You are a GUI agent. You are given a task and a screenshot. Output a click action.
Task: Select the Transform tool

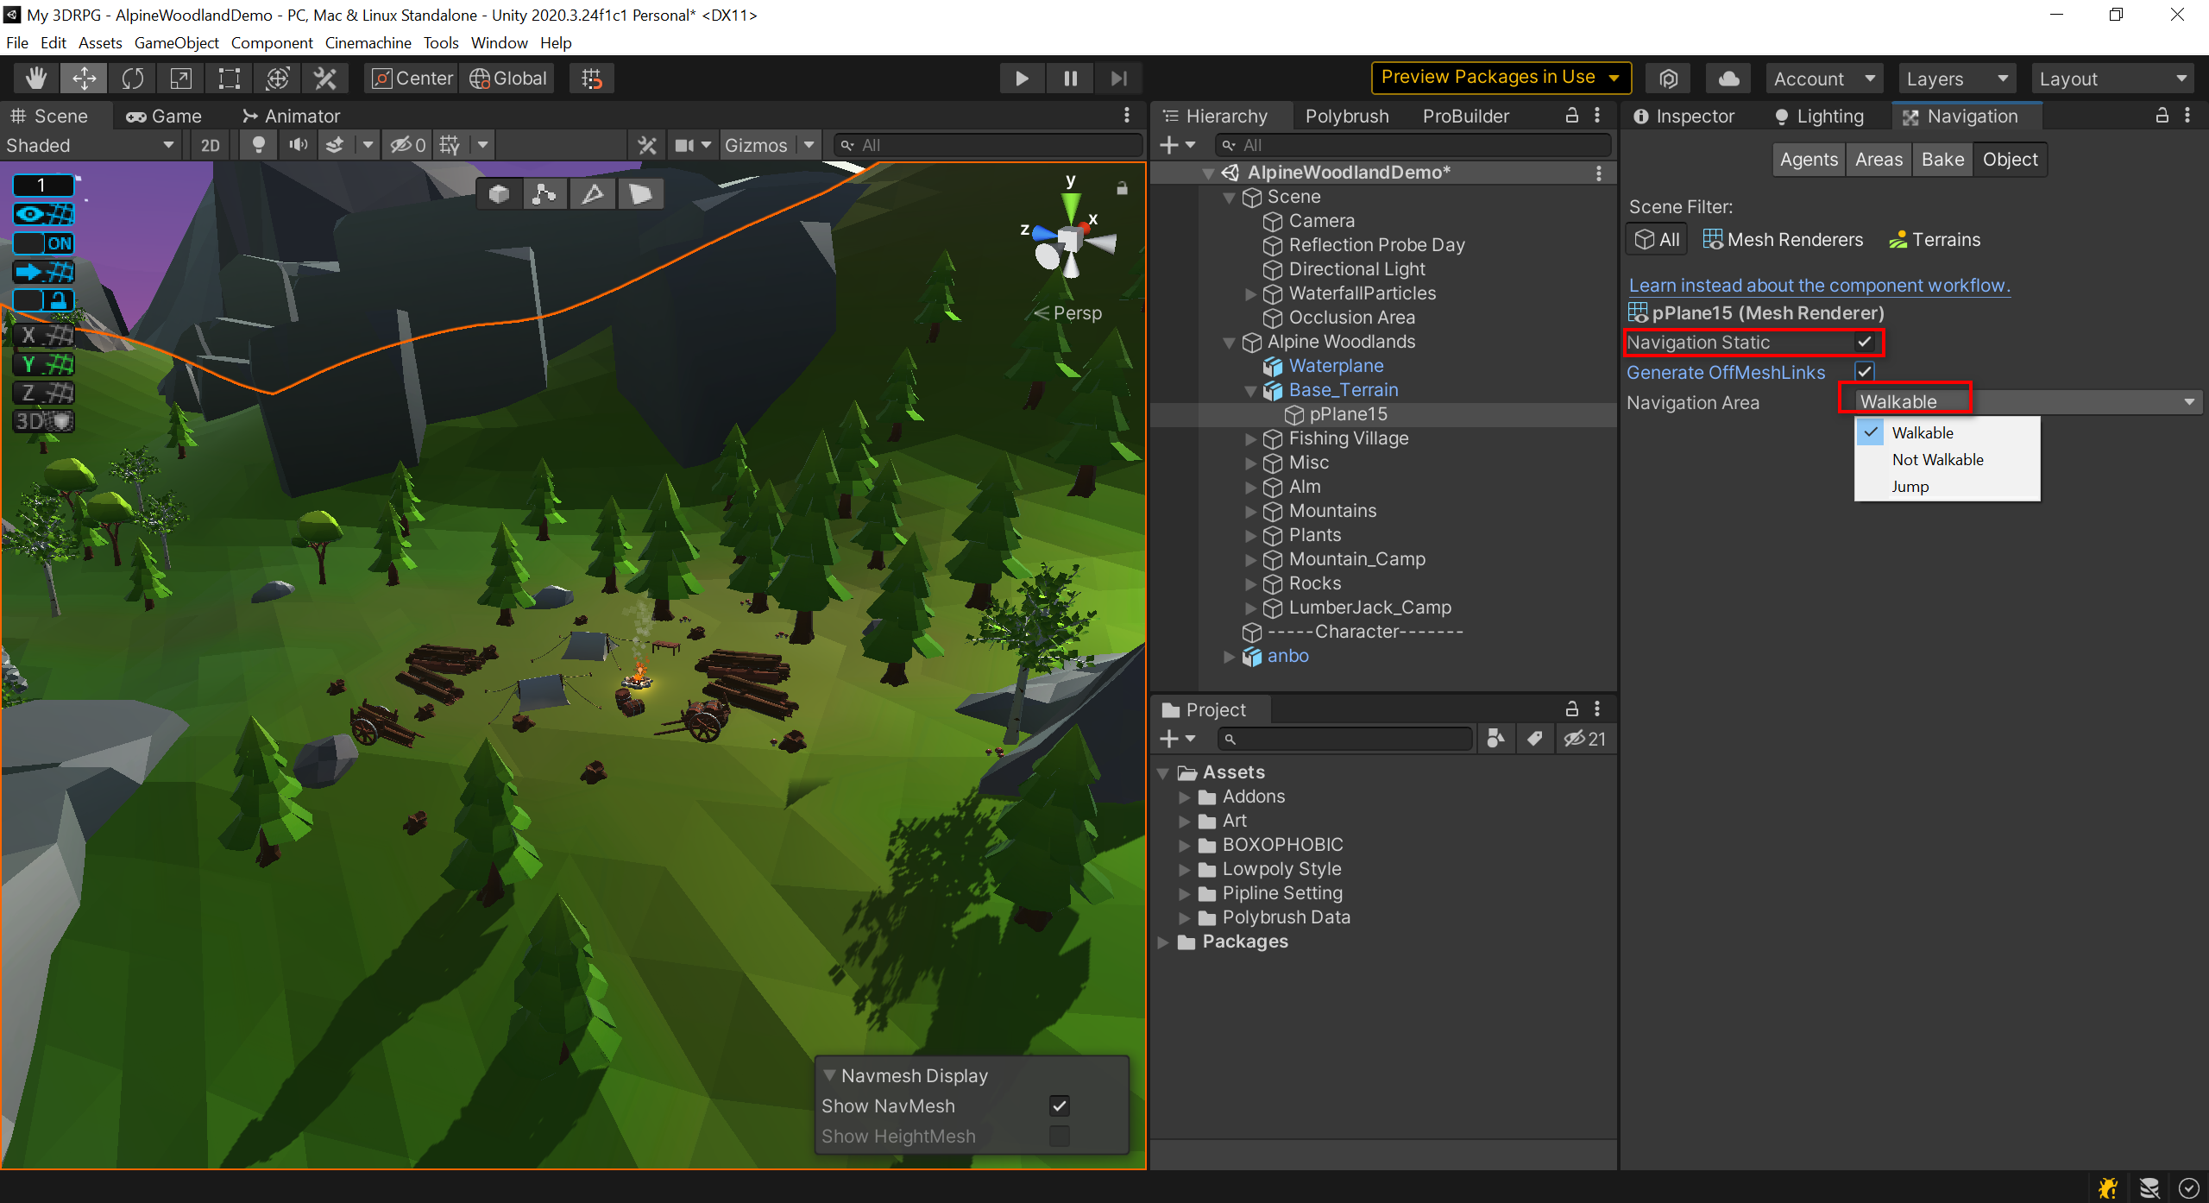tap(277, 79)
